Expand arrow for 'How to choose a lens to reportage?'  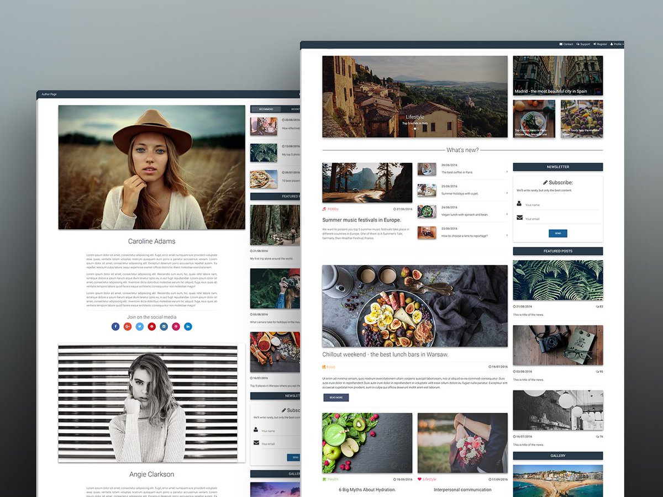click(507, 235)
